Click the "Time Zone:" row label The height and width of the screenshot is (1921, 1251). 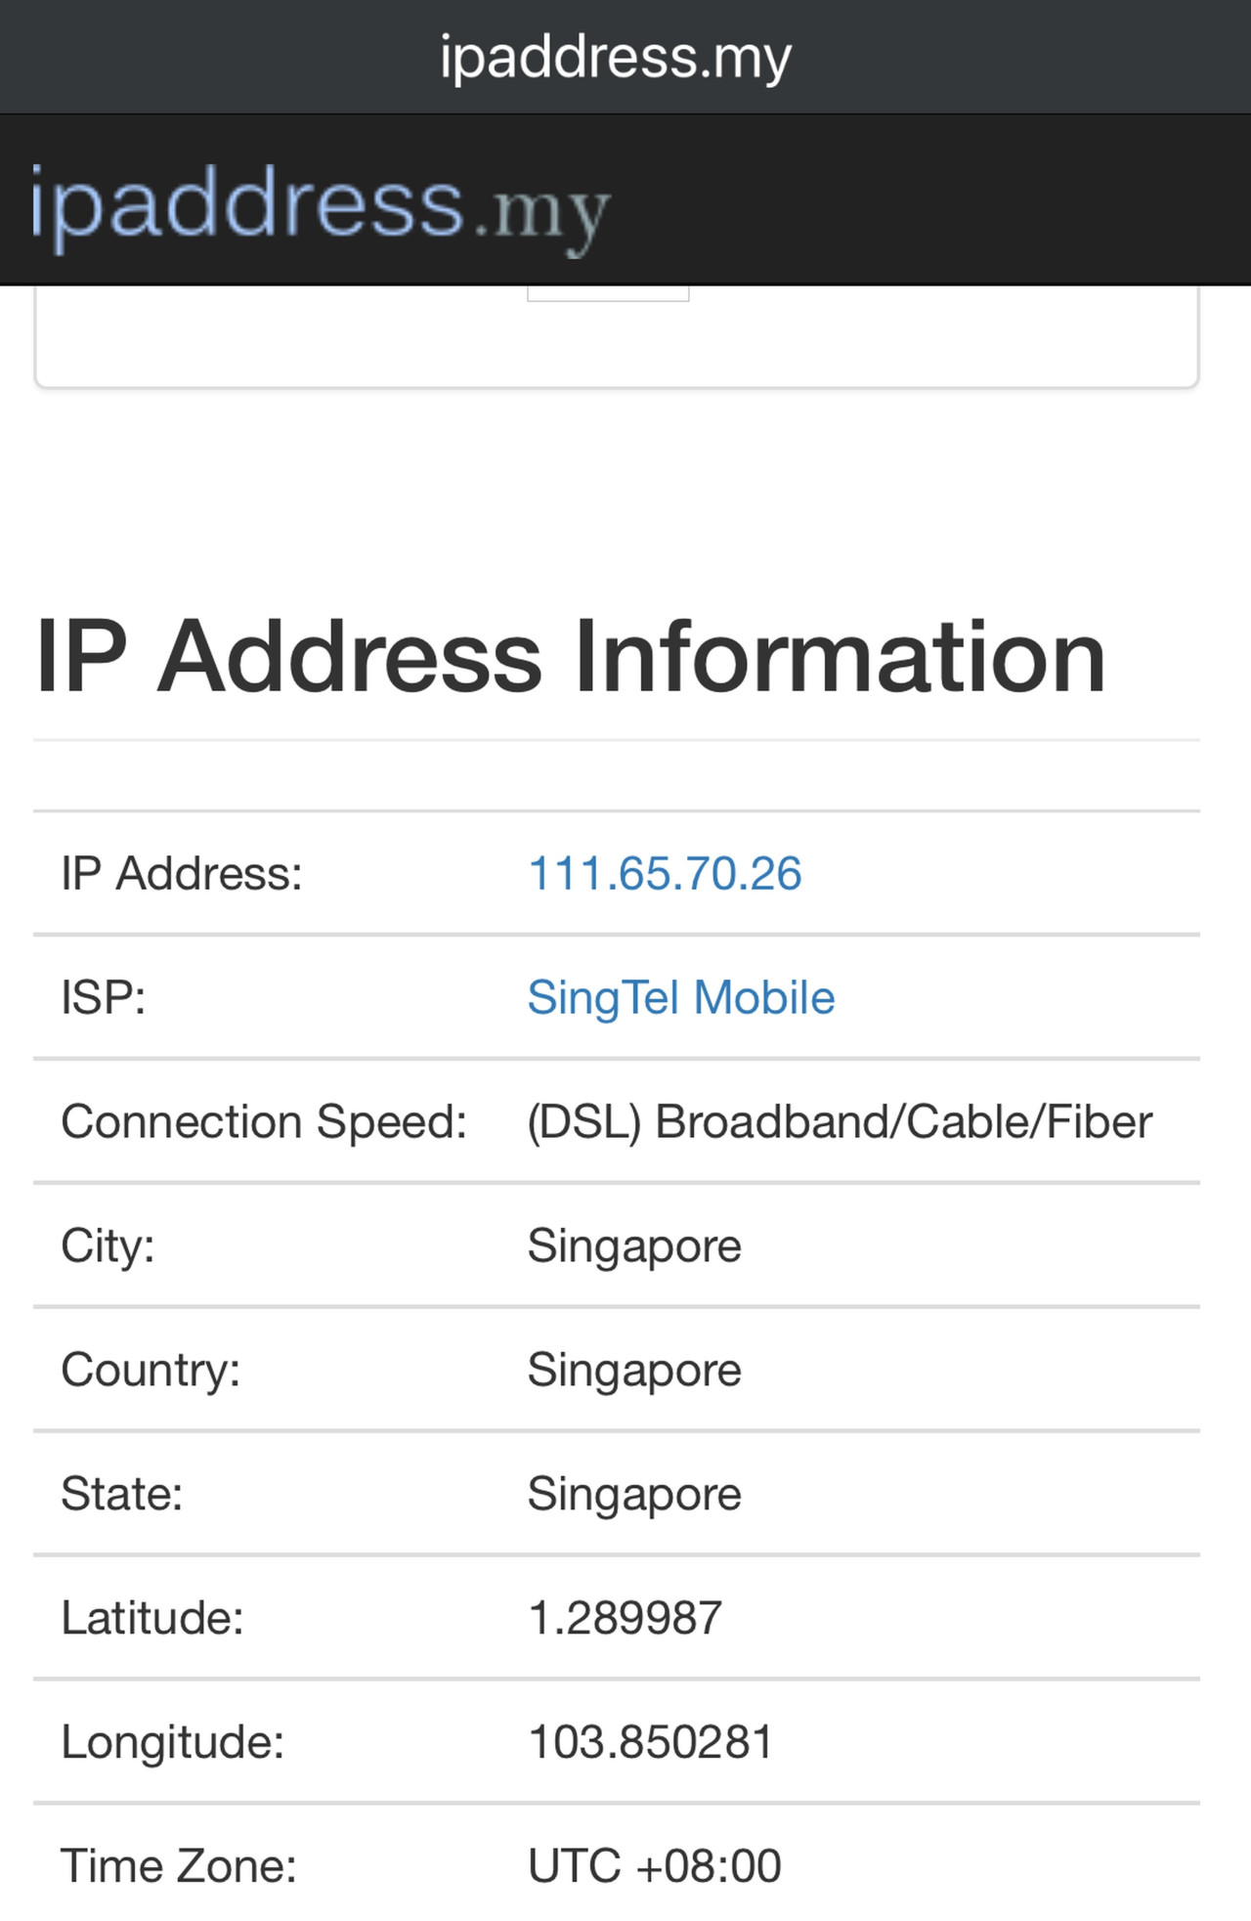(179, 1866)
